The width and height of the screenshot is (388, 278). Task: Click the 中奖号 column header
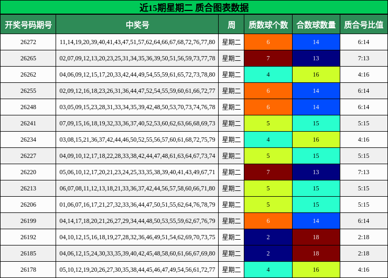pos(137,25)
